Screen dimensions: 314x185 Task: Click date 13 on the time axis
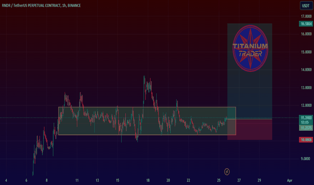coord(97,180)
